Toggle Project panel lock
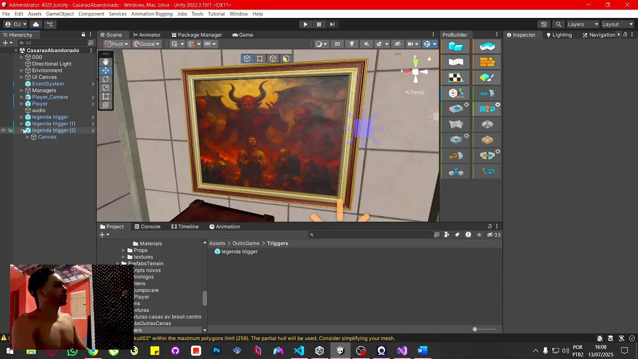The height and width of the screenshot is (359, 638). click(x=489, y=226)
